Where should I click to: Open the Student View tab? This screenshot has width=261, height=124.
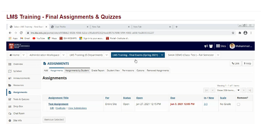[113, 70]
